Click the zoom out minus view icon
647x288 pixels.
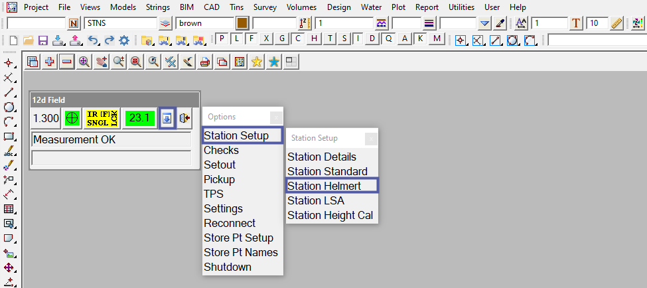pyautogui.click(x=66, y=62)
